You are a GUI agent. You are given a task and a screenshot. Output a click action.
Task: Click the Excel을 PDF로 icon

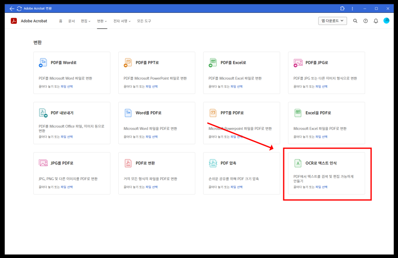pos(298,113)
